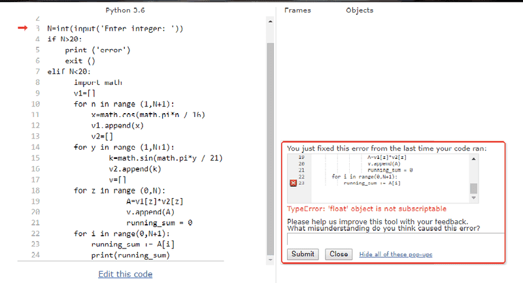Viewport: 523px width, 283px height.
Task: Click code line 'import math'
Action: 97,82
